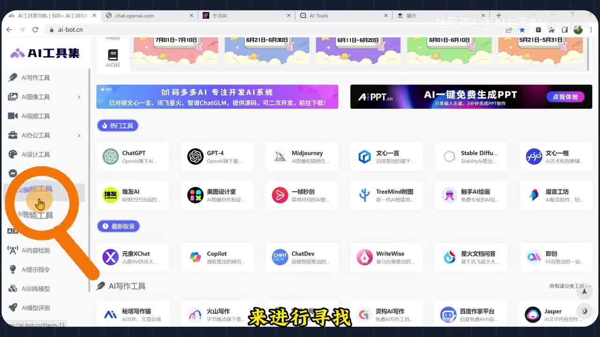Click the Midjourney sailboat icon
Viewport: 600px width, 337px height.
pos(280,157)
